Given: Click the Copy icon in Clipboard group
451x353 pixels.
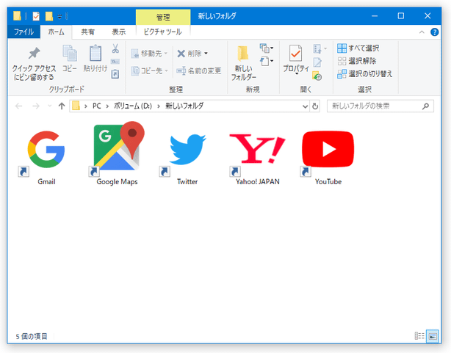Looking at the screenshot, I should (x=70, y=54).
